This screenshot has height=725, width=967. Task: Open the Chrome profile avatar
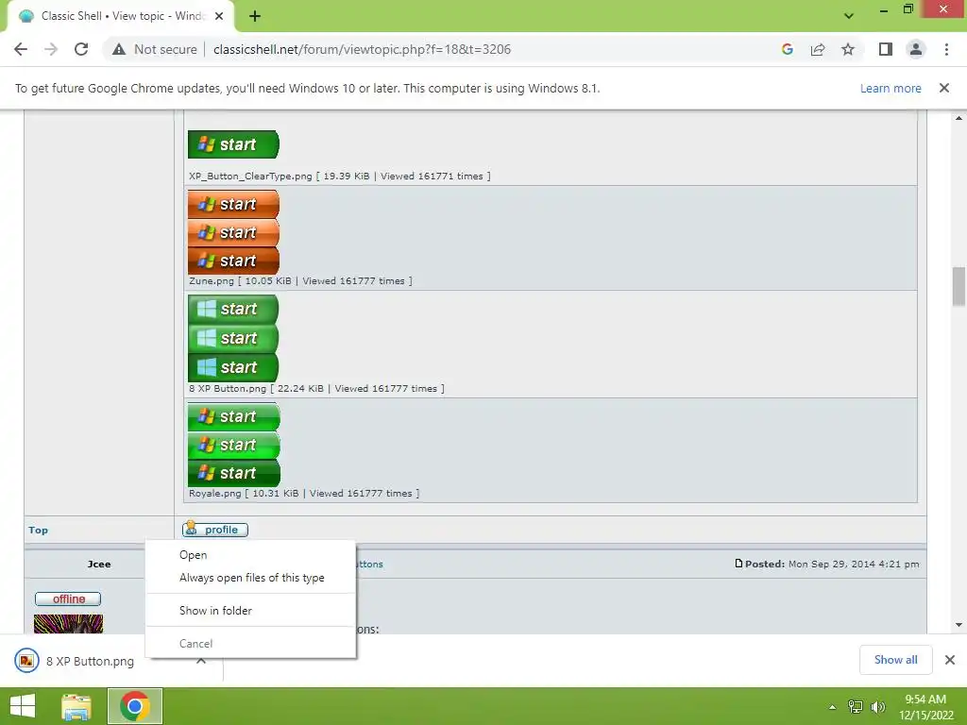pyautogui.click(x=916, y=49)
